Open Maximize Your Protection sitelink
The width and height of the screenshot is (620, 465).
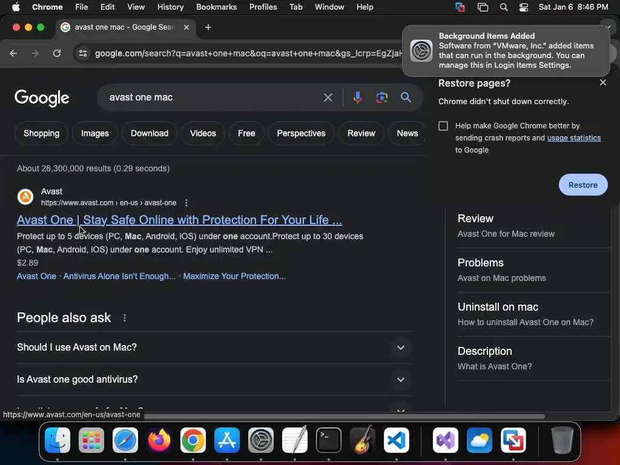click(x=234, y=276)
